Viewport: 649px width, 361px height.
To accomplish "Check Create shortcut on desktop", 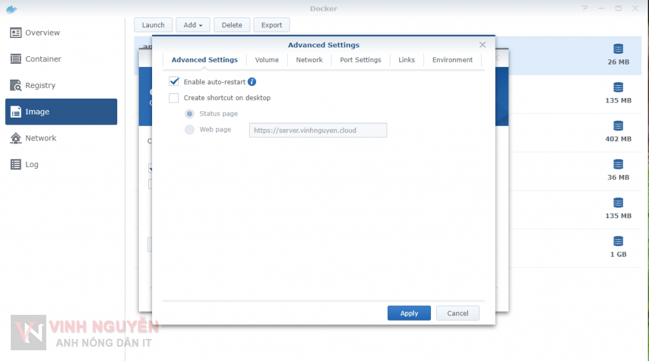I will [x=174, y=98].
